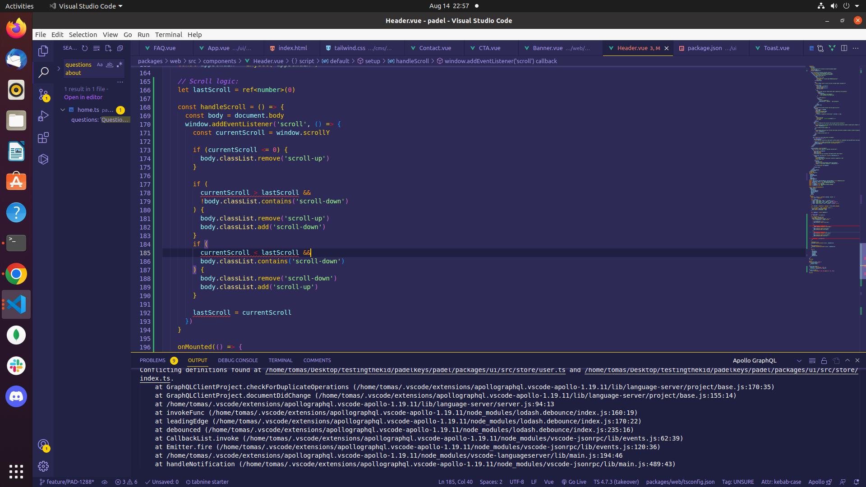Click the errors and warnings counter
Viewport: 866px width, 487px height.
tap(126, 482)
